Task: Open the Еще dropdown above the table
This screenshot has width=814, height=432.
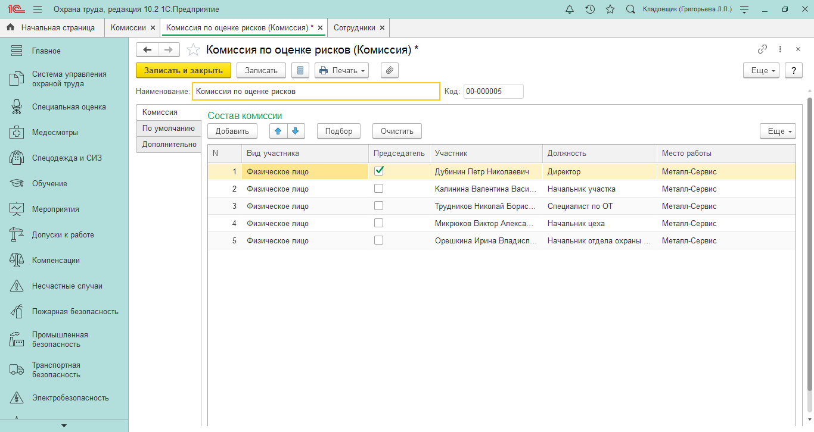Action: (x=778, y=131)
